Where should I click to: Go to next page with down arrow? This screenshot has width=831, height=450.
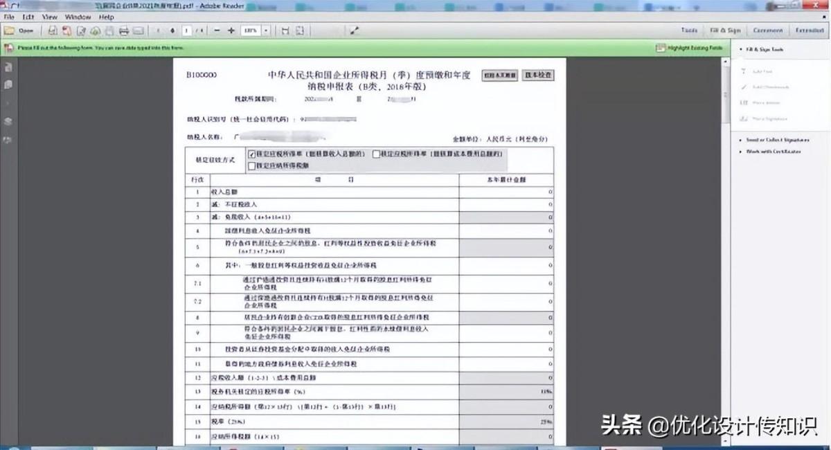172,30
